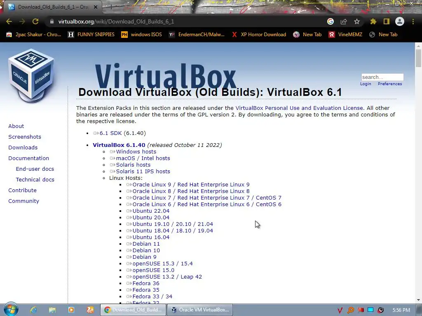Image resolution: width=422 pixels, height=316 pixels.
Task: Open Technical docs link
Action: (35, 179)
